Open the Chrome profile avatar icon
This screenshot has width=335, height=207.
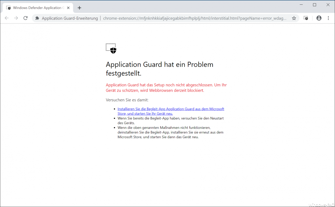[319, 18]
